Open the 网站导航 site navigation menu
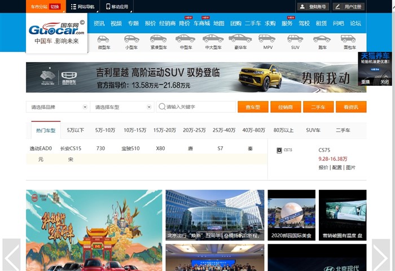 click(82, 7)
